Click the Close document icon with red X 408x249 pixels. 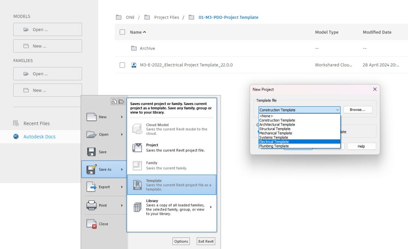[91, 224]
